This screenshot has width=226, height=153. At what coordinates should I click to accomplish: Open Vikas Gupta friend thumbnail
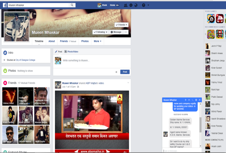[42, 135]
